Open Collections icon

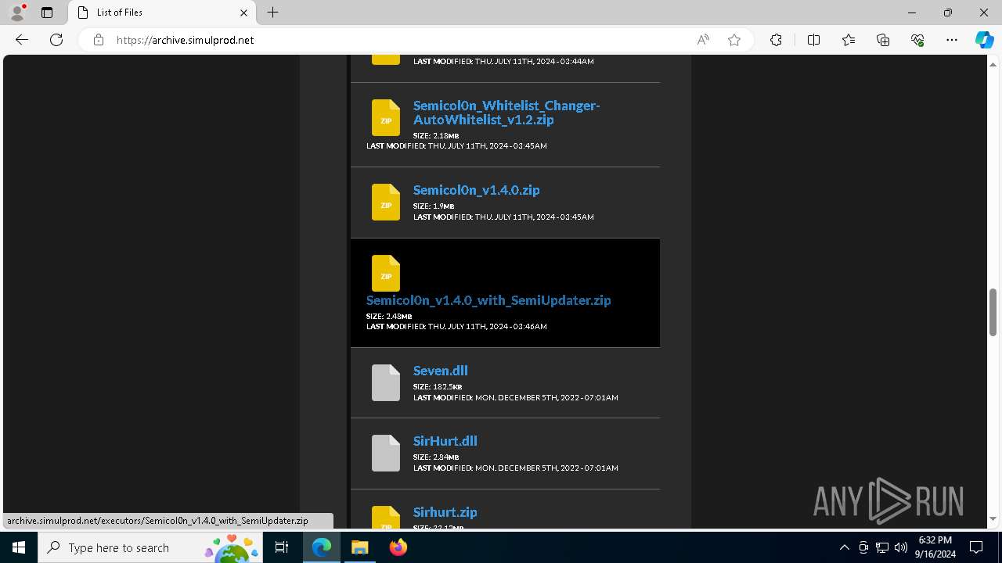coord(883,40)
